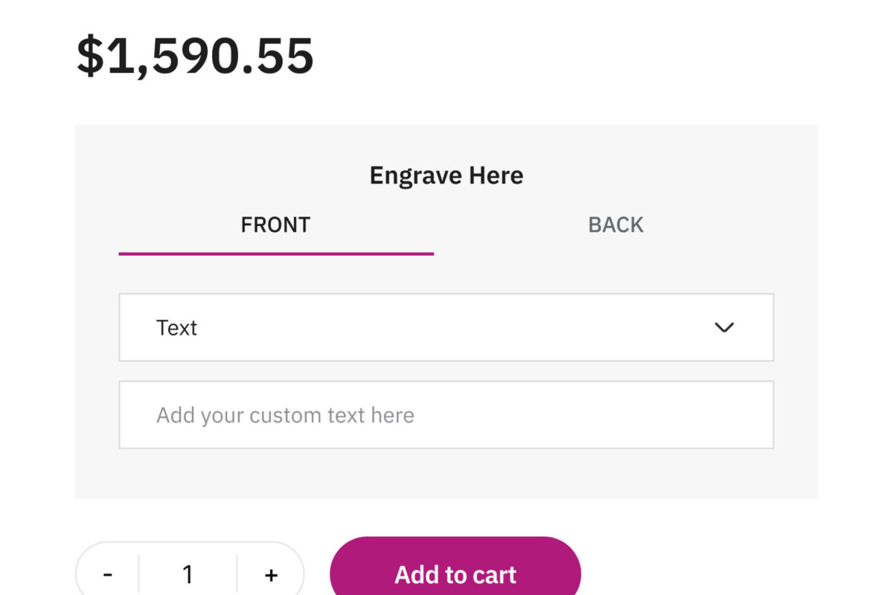Click the gray engraving panel background

(x=446, y=475)
